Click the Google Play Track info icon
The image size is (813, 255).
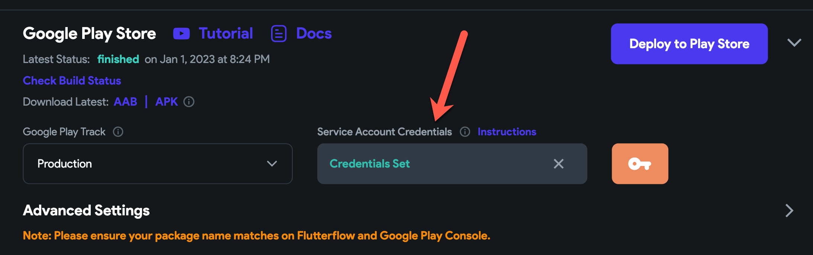pyautogui.click(x=118, y=132)
